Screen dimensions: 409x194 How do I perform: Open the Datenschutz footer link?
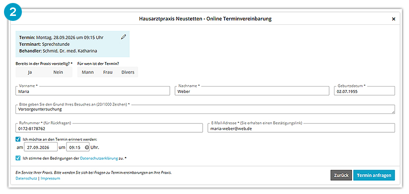tap(26, 179)
